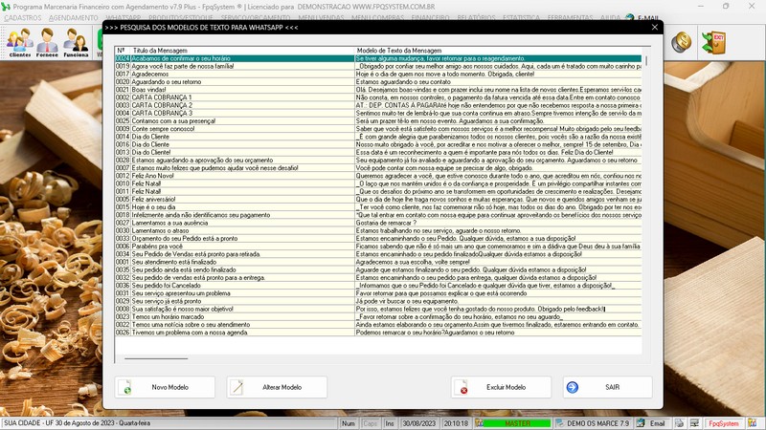Click the gold coin finance icon
This screenshot has height=430, width=766.
[x=681, y=42]
